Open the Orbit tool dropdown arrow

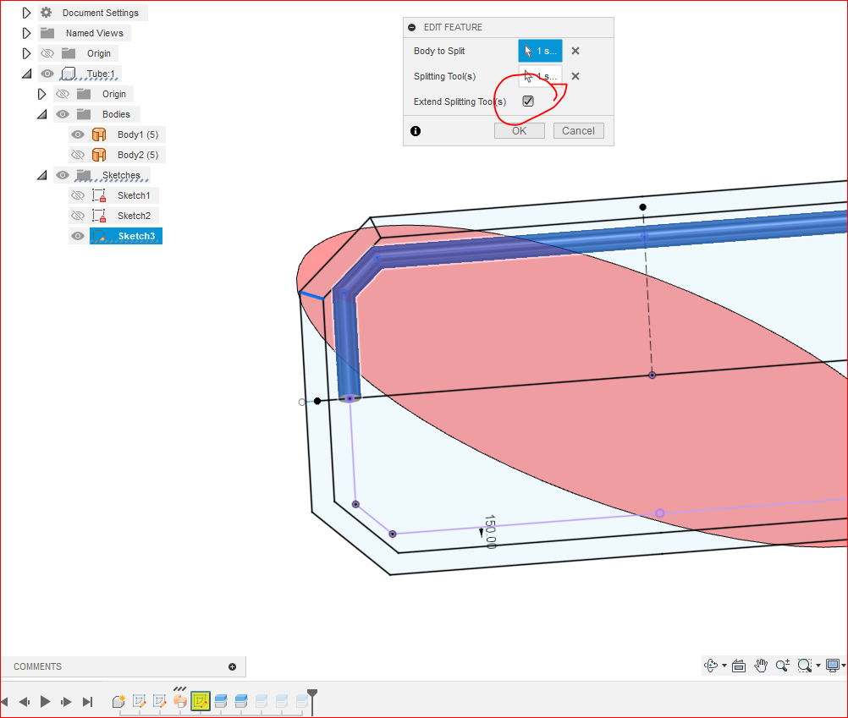(x=724, y=666)
